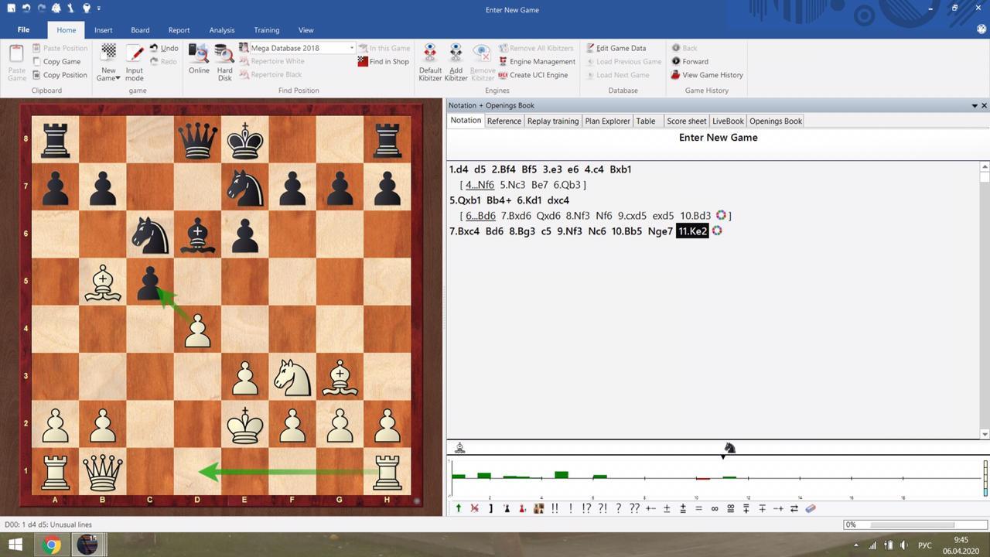Open the notation pane dropdown arrow
Viewport: 990px width, 557px height.
point(974,105)
